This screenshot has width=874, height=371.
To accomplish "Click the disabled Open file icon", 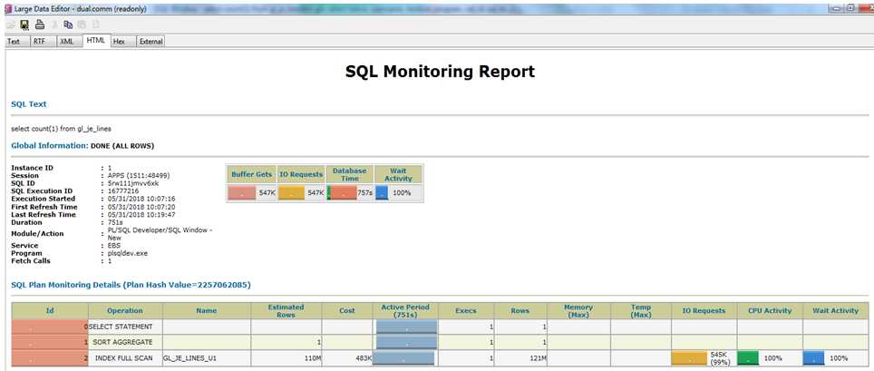I will tap(11, 24).
